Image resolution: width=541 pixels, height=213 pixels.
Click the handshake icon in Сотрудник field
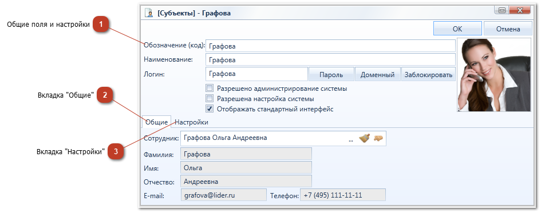point(378,138)
